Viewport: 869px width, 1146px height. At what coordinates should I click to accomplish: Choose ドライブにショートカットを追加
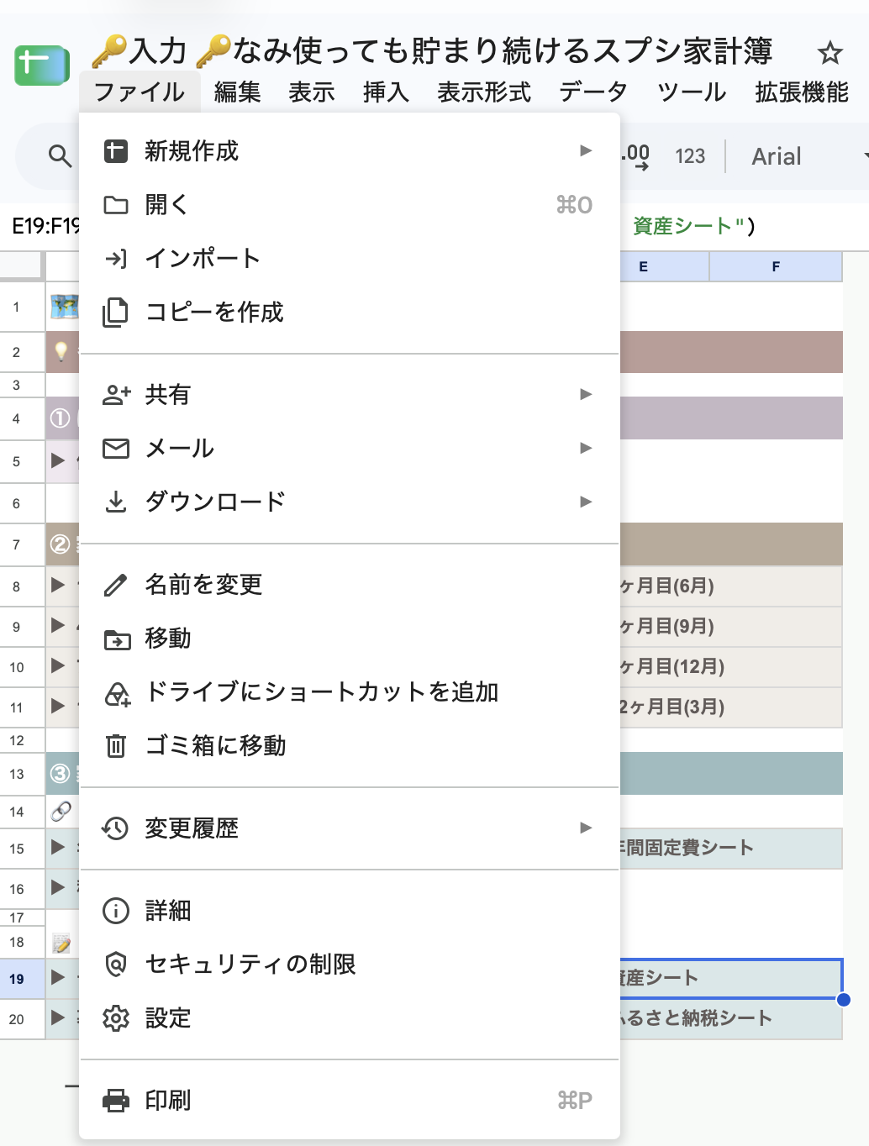[350, 692]
